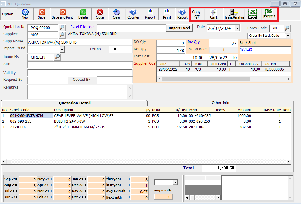Switch to the Other Info tab
The height and width of the screenshot is (204, 301).
click(x=221, y=103)
